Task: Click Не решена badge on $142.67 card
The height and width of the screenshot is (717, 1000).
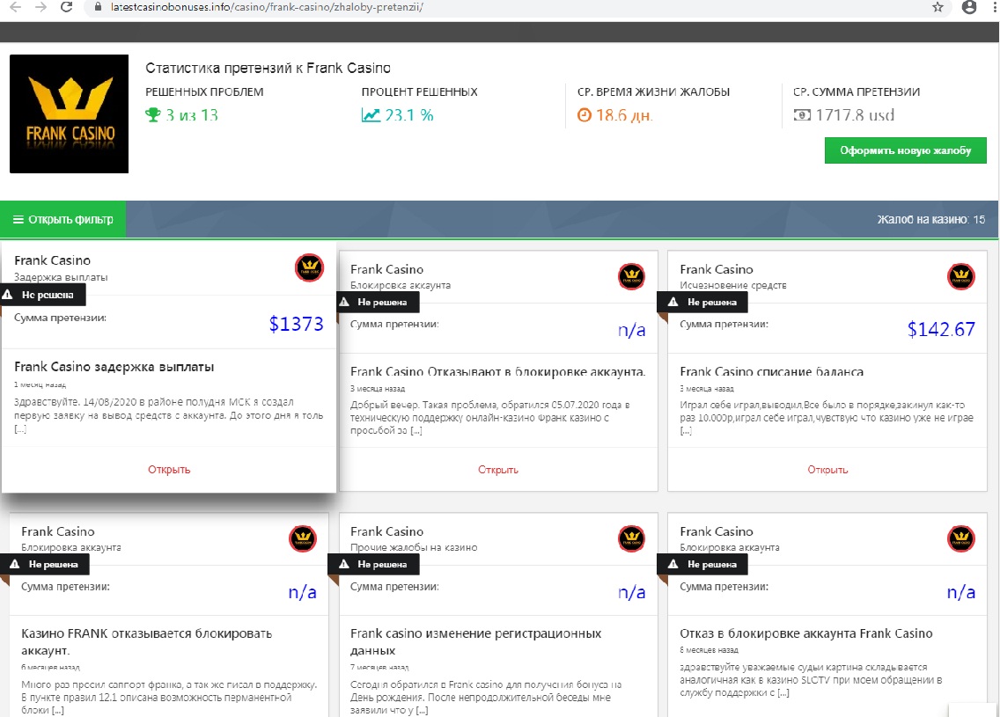Action: pos(702,302)
